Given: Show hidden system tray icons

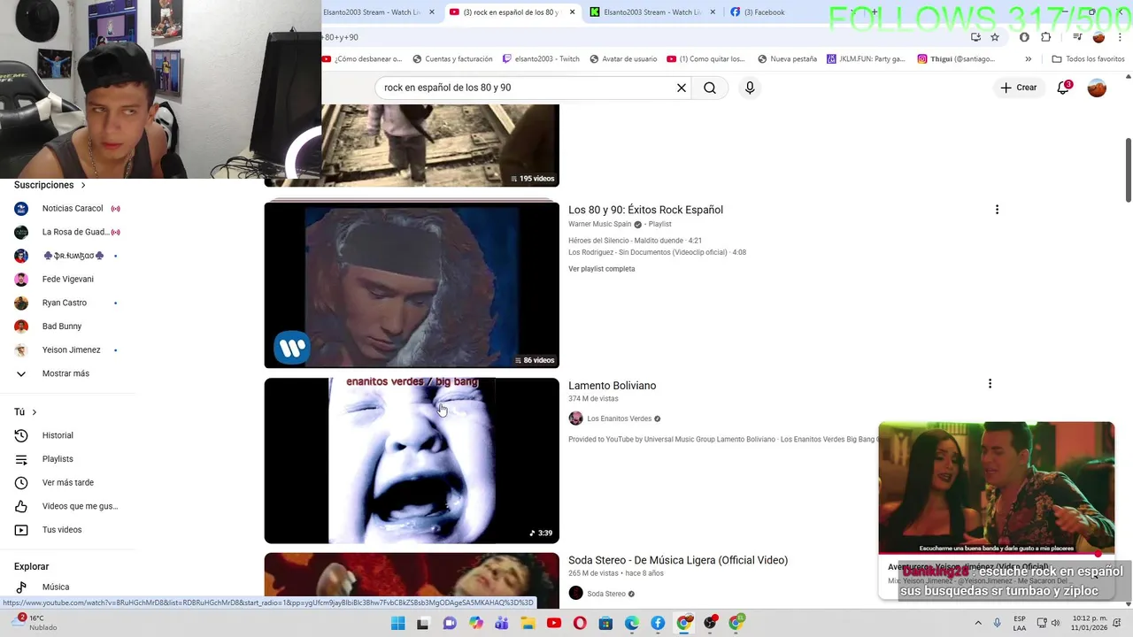Looking at the screenshot, I should coord(978,623).
